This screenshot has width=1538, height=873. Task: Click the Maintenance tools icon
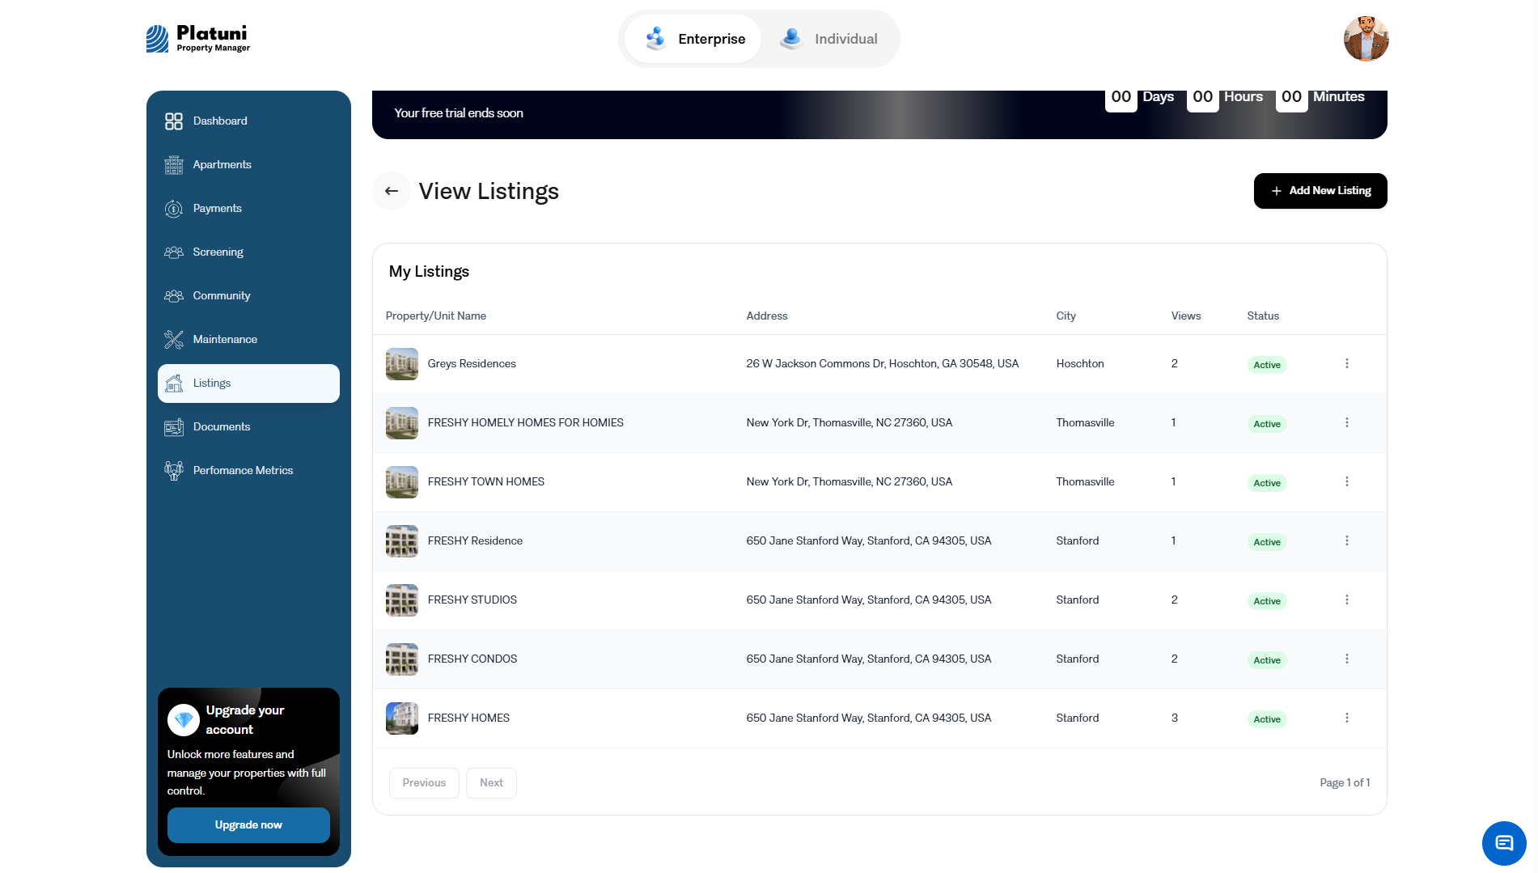coord(174,340)
